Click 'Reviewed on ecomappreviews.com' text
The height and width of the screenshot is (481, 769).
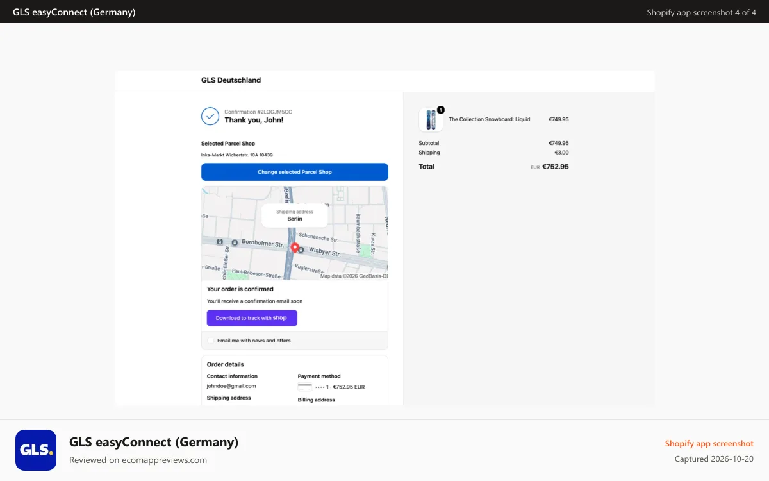click(138, 460)
